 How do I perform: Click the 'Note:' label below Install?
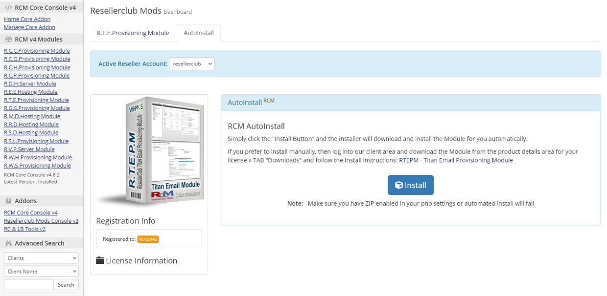coord(295,203)
